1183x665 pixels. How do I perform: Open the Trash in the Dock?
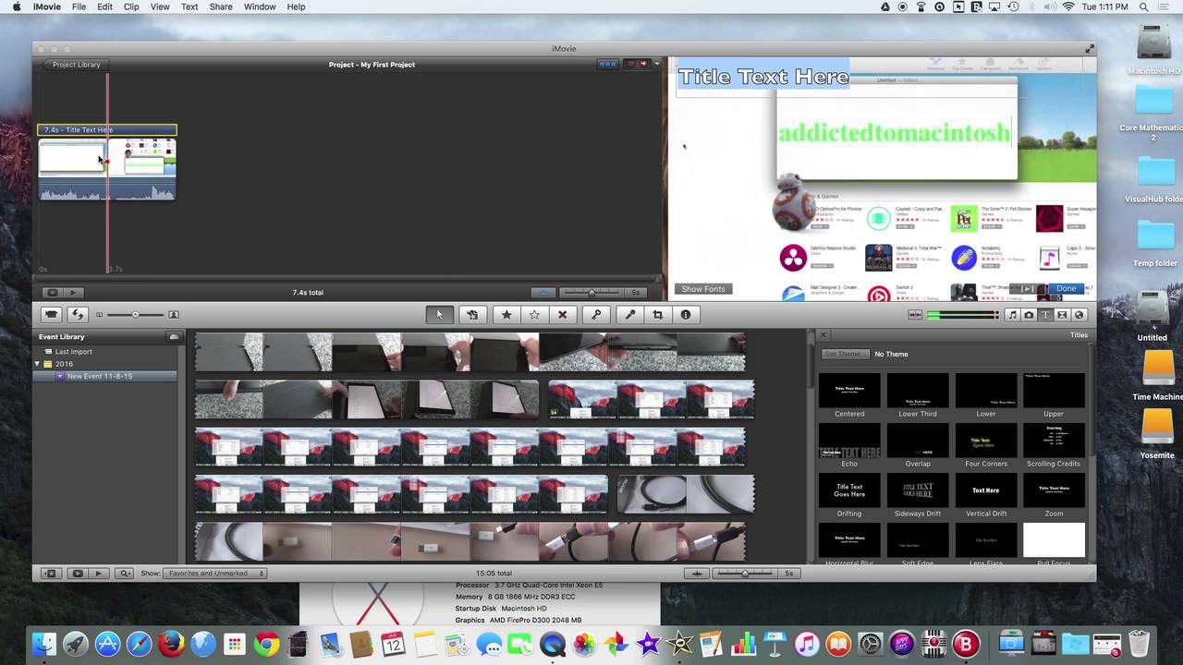click(x=1140, y=644)
